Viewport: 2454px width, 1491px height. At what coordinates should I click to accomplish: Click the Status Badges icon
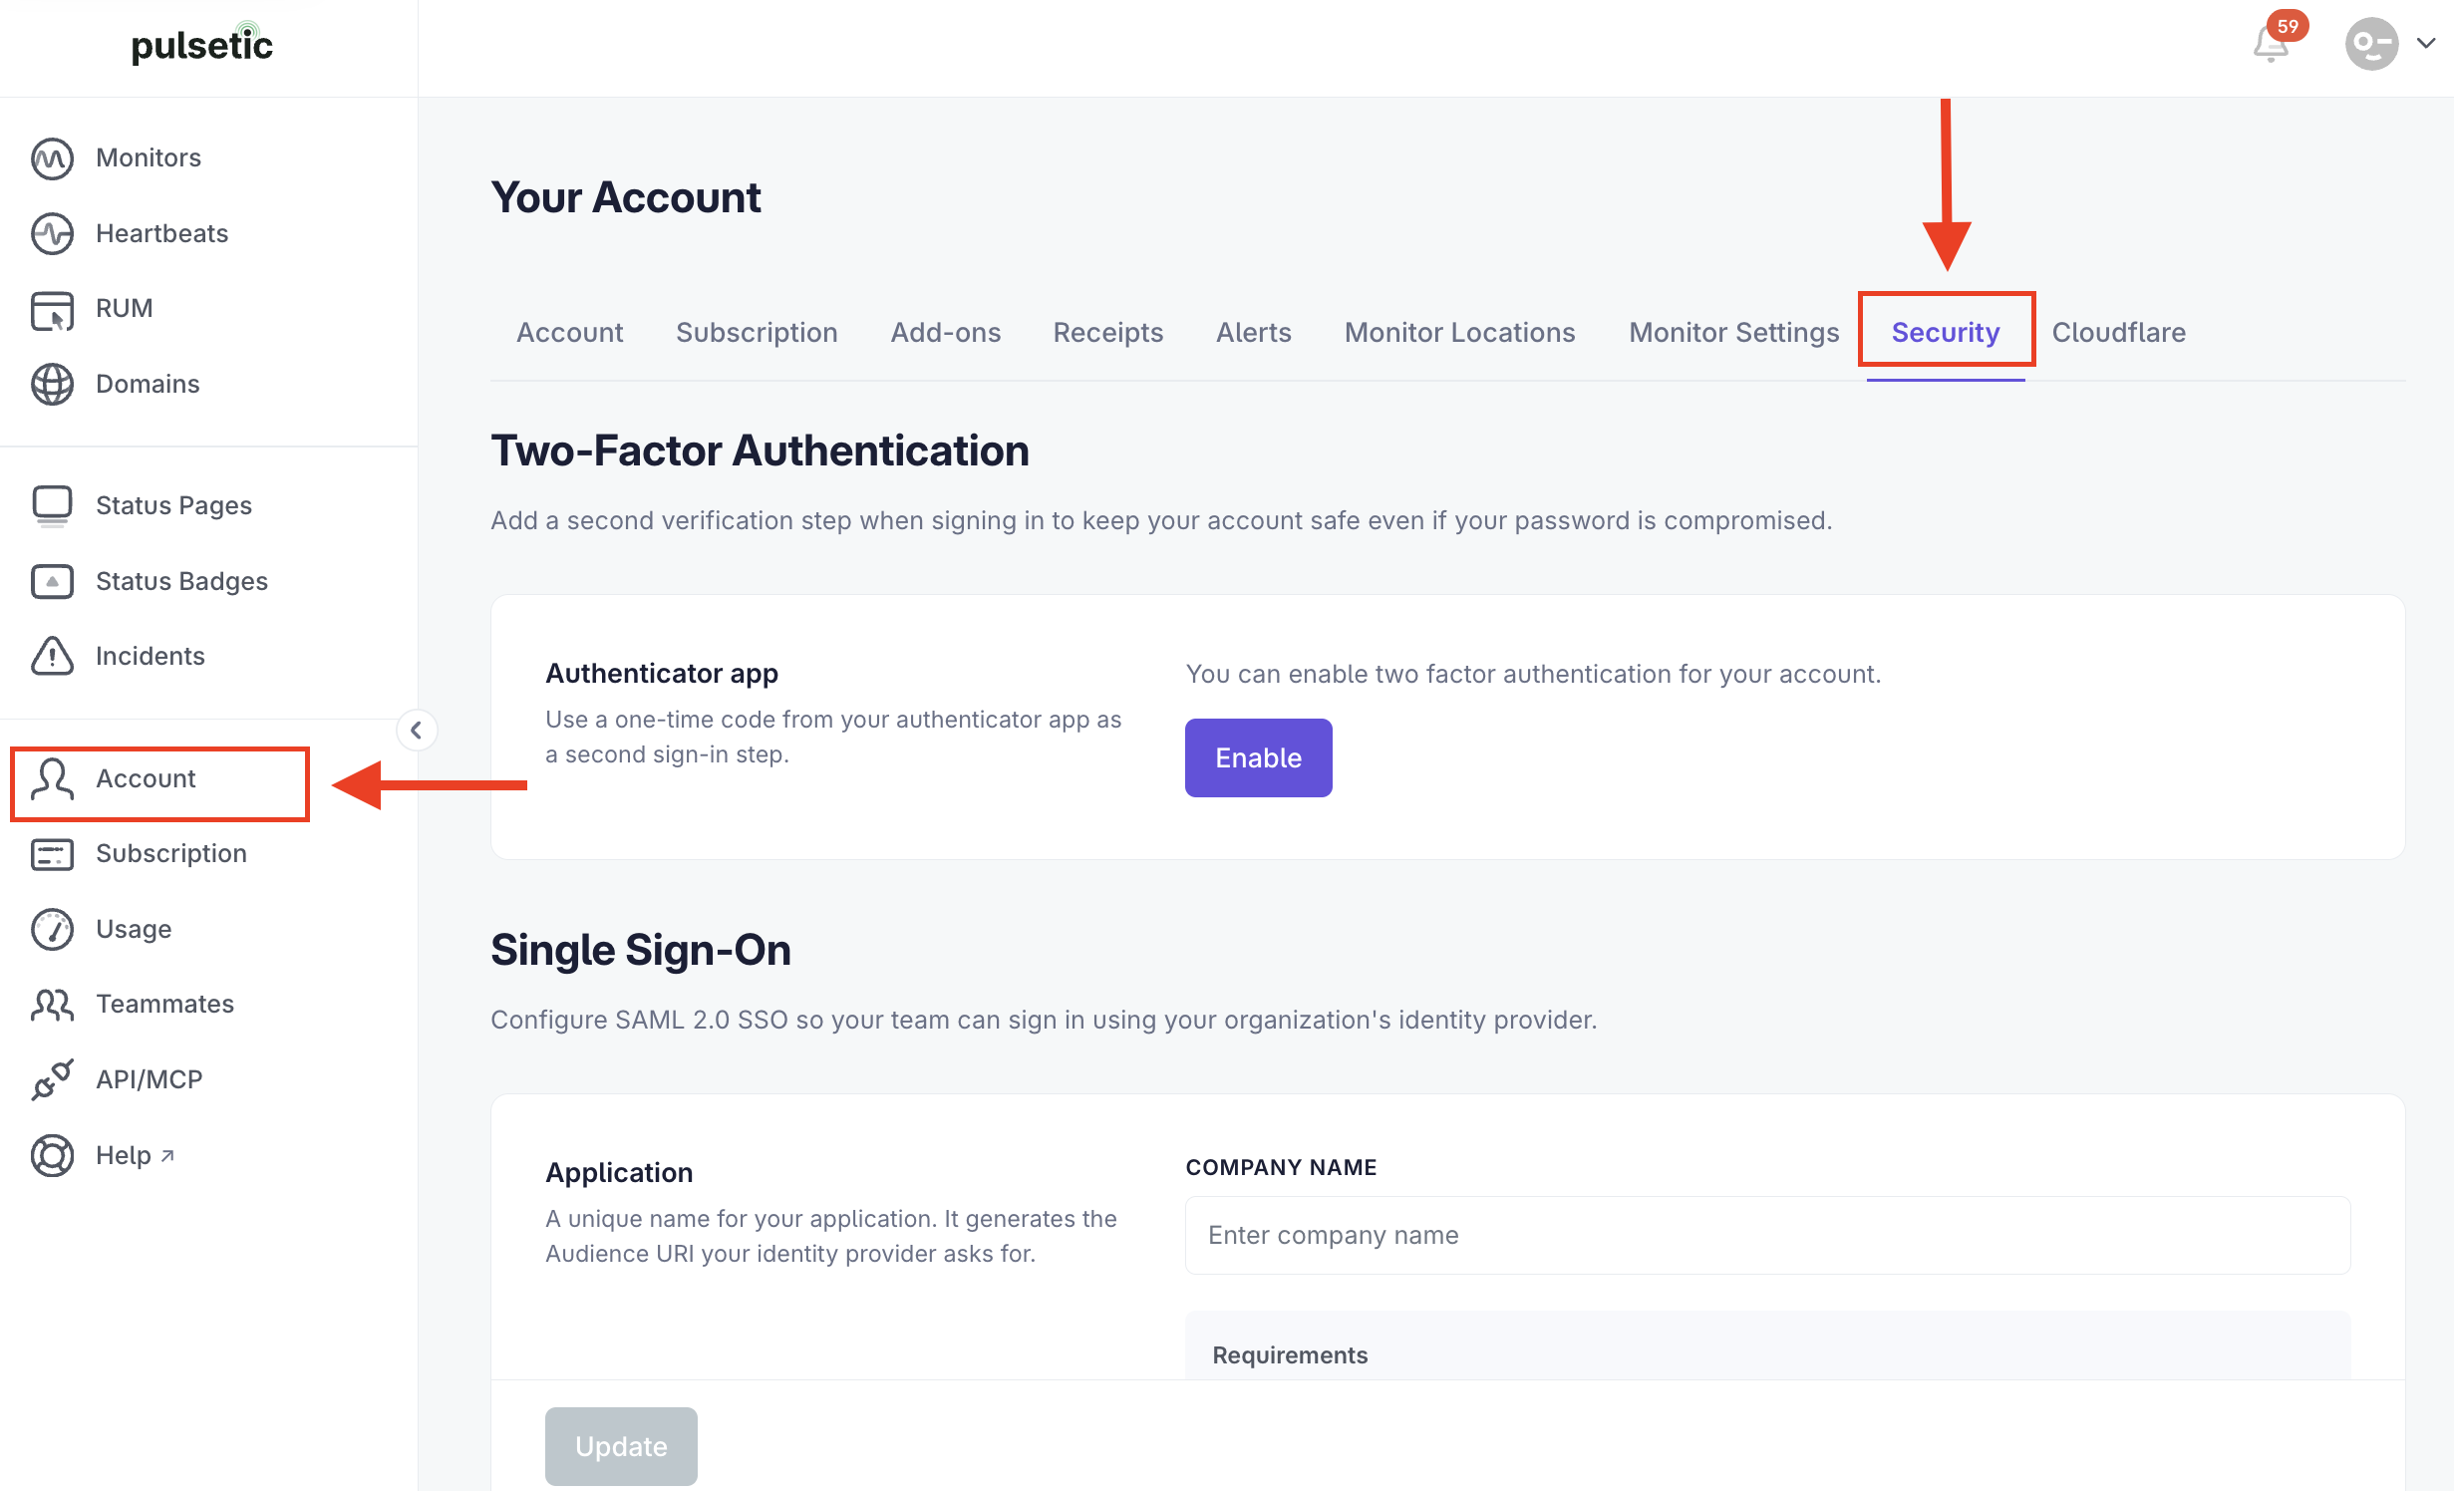pos(52,581)
